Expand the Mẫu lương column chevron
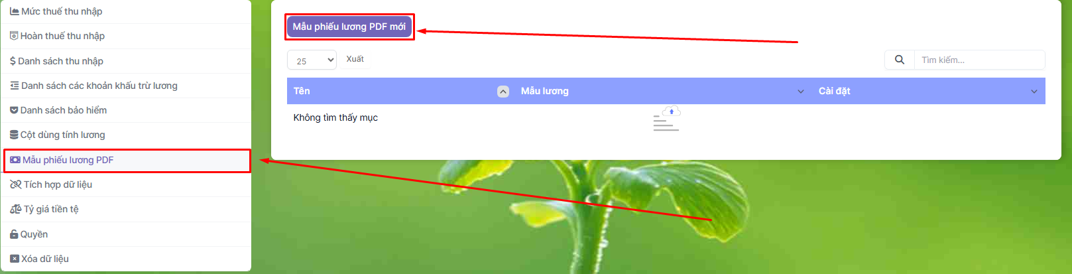This screenshot has width=1072, height=274. tap(801, 92)
